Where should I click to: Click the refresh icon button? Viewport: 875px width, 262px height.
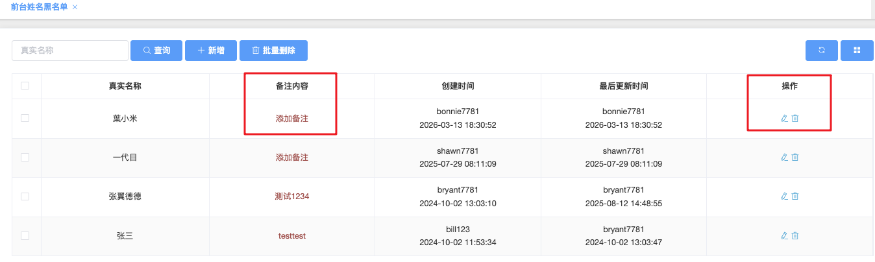coord(822,51)
